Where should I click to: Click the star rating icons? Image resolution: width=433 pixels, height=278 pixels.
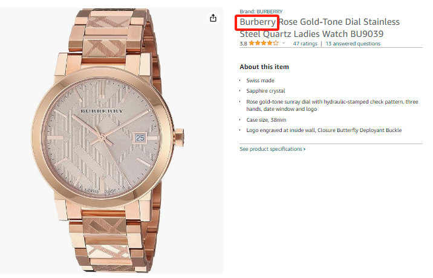point(264,44)
